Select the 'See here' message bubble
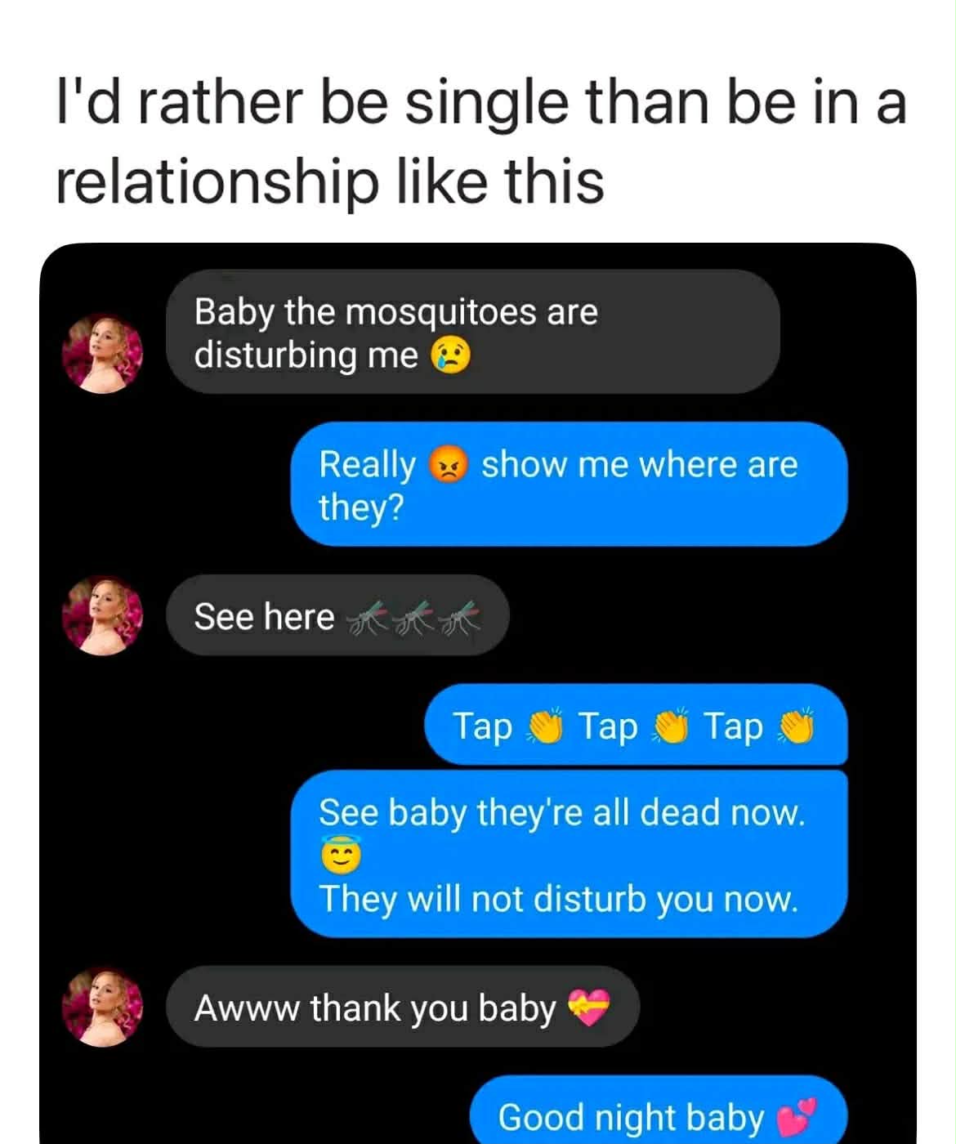 tap(337, 615)
